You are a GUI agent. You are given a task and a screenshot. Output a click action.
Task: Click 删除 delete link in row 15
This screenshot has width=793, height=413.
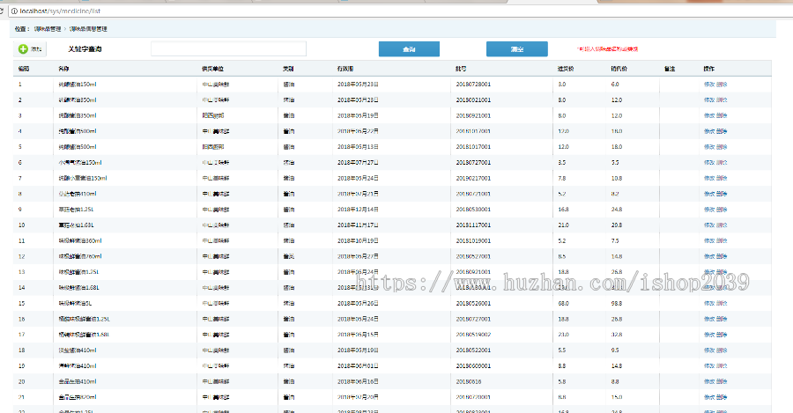click(722, 303)
